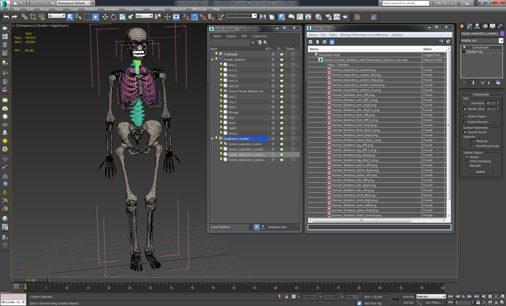Screen dimensions: 506x306
Task: Open the Create command panel tab
Action: [462, 26]
